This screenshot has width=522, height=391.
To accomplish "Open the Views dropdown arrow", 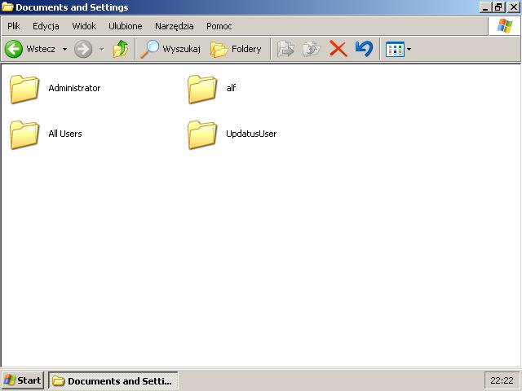I will point(409,49).
